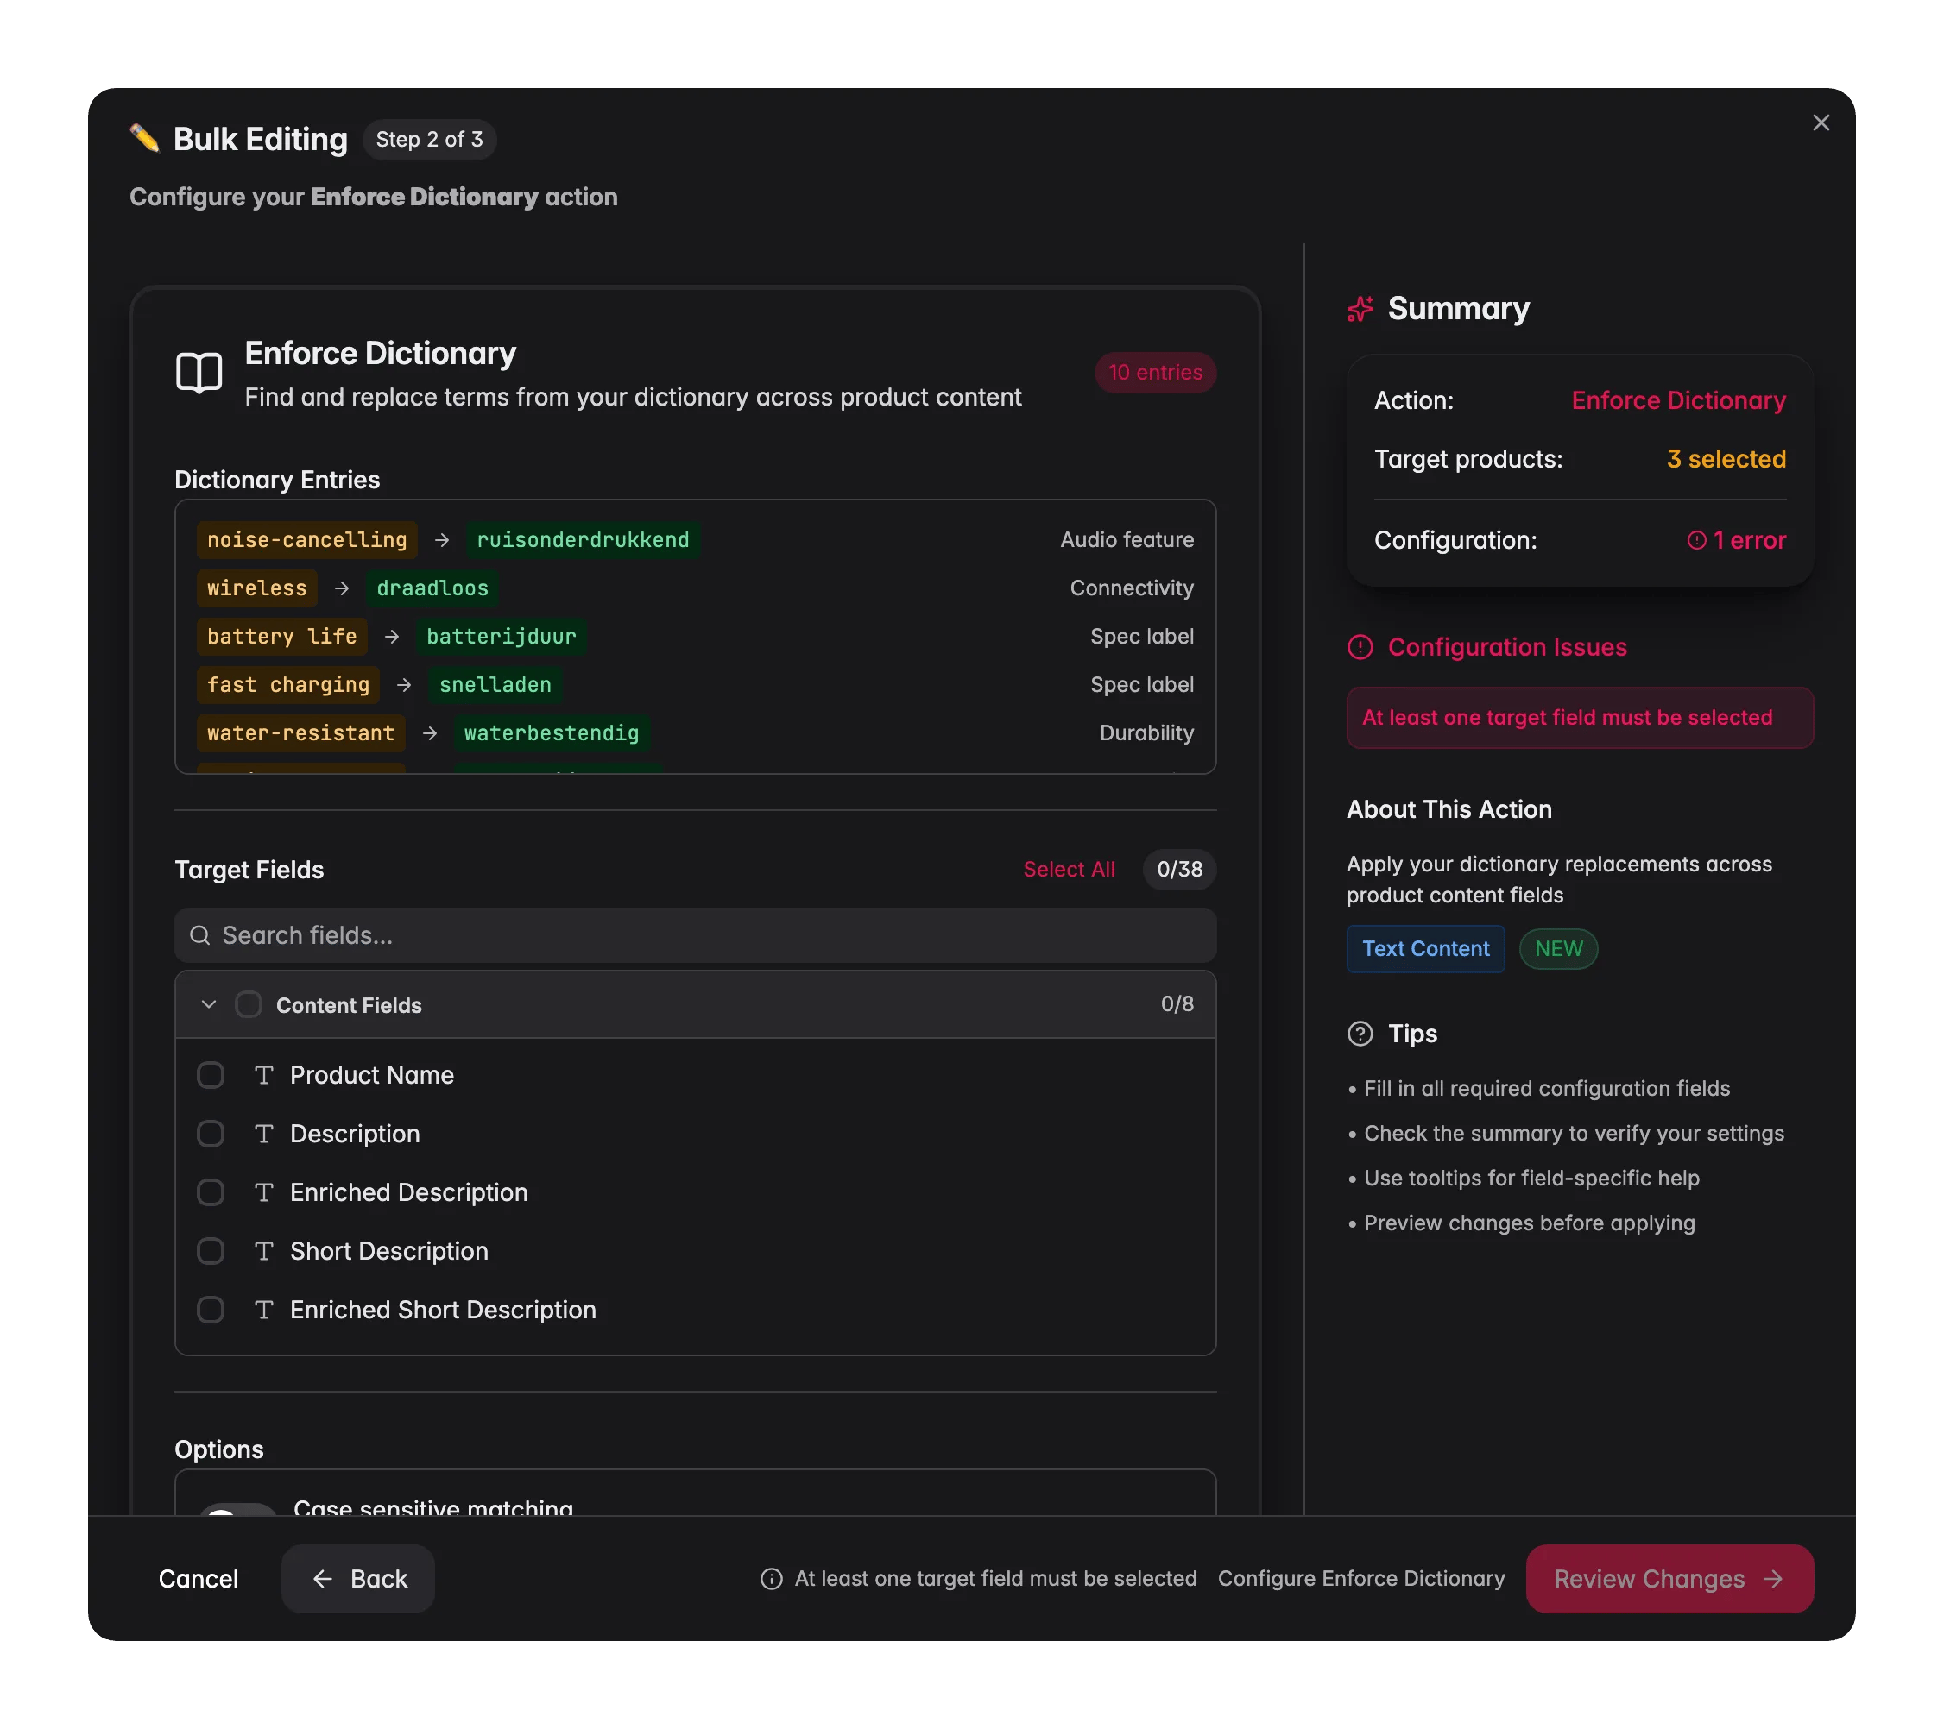Image resolution: width=1944 pixels, height=1729 pixels.
Task: Click the arrow after wireless
Action: (x=342, y=588)
